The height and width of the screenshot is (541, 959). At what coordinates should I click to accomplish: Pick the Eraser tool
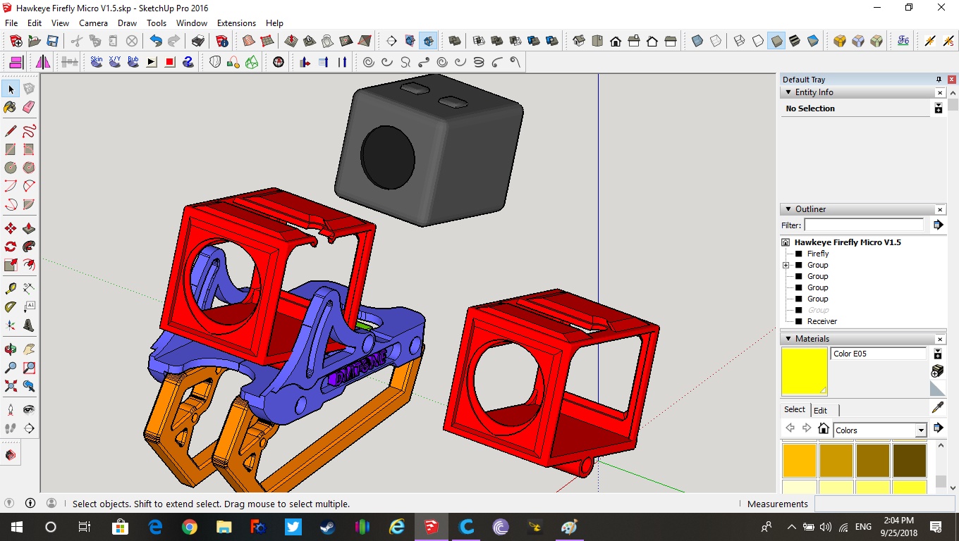pyautogui.click(x=29, y=107)
